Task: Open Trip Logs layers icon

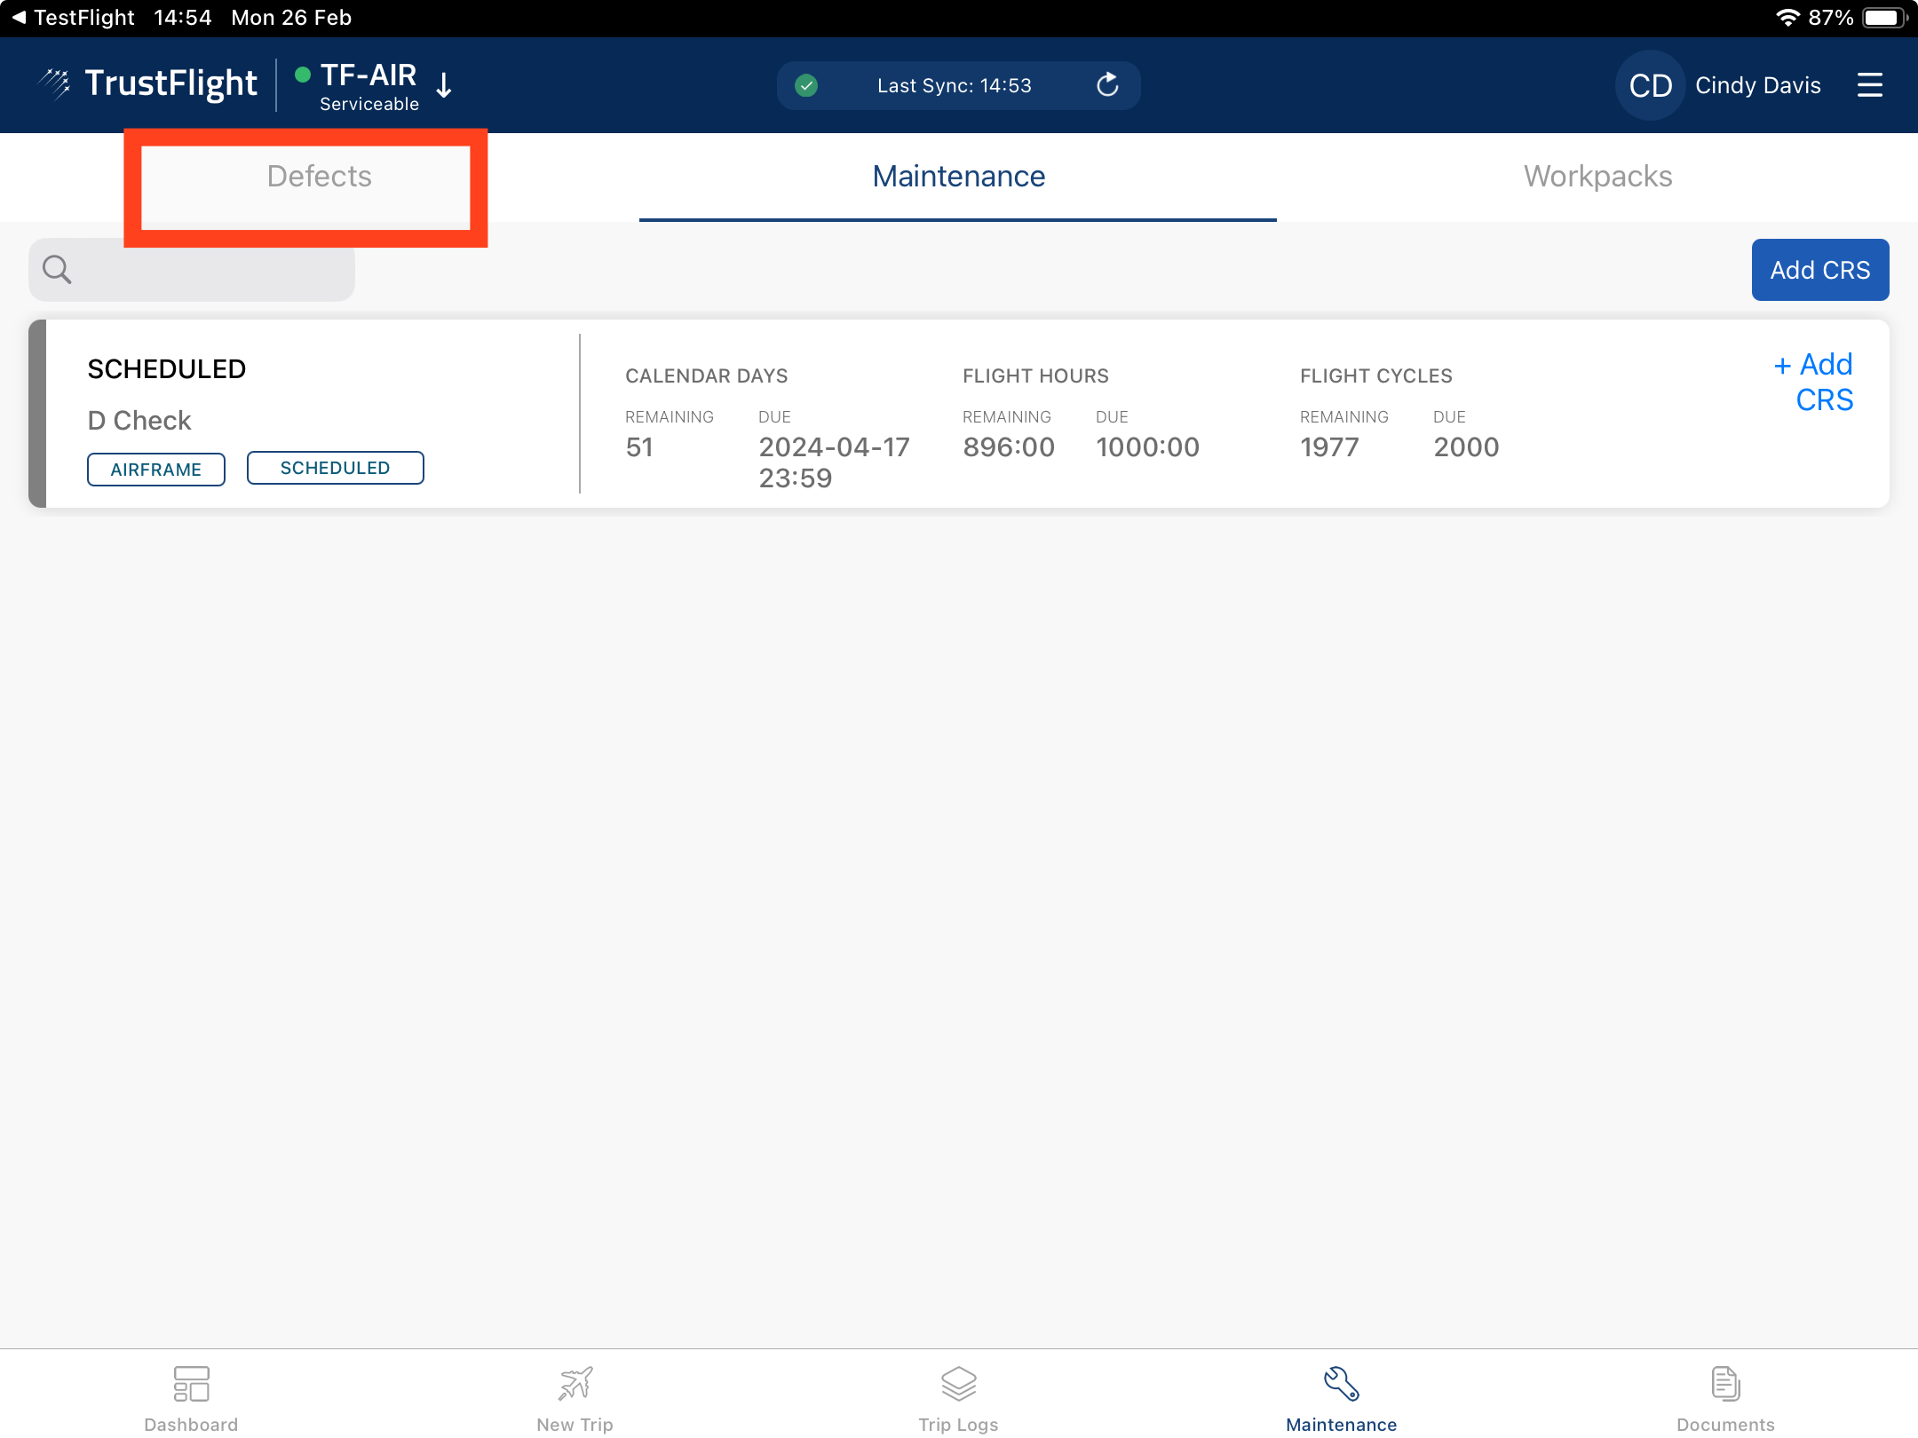Action: click(958, 1384)
